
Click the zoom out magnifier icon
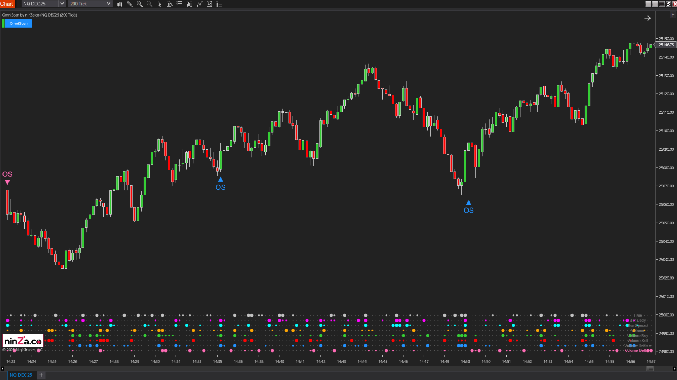tap(149, 4)
